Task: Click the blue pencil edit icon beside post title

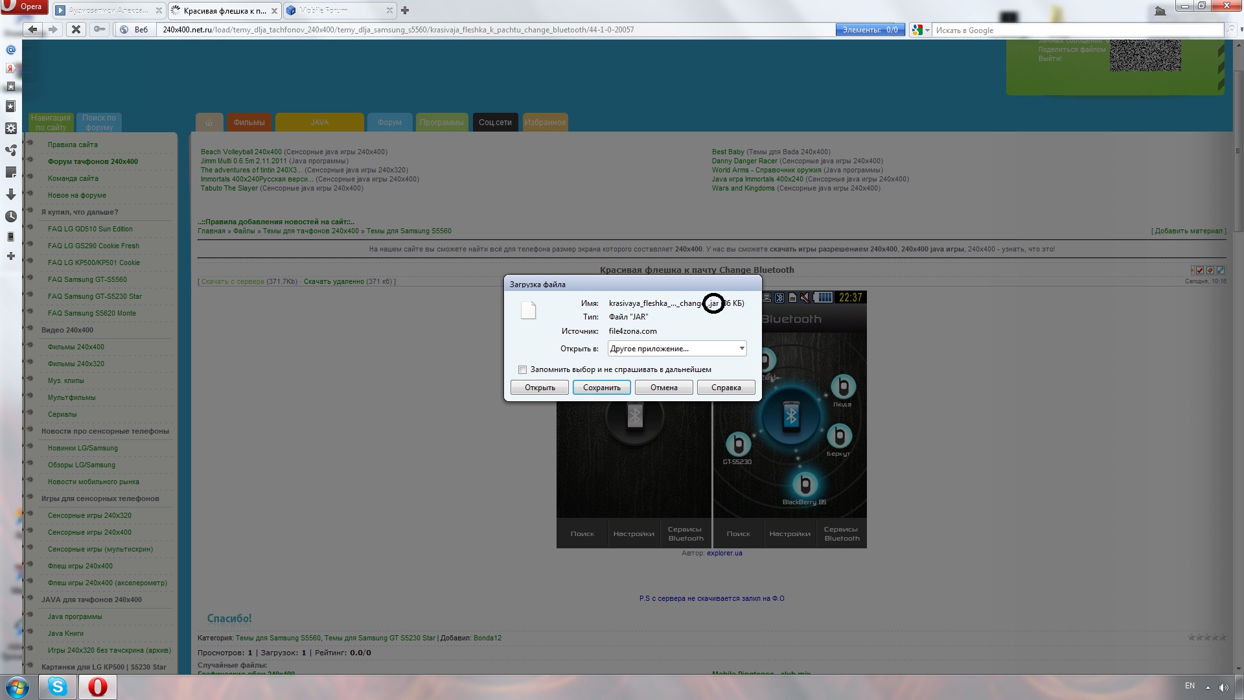Action: coord(1221,270)
